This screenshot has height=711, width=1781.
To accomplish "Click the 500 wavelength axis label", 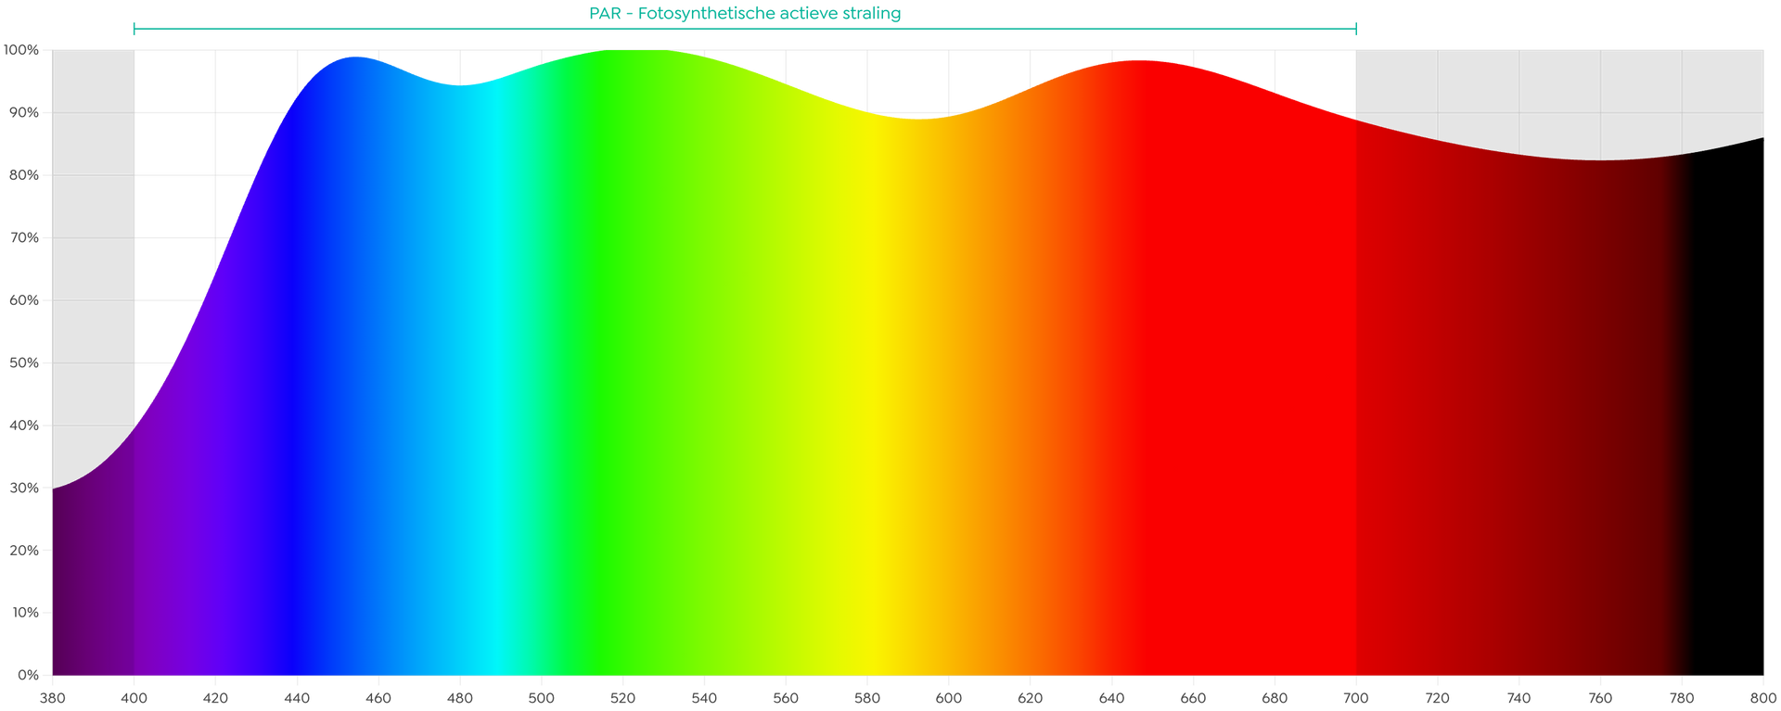I will point(542,697).
